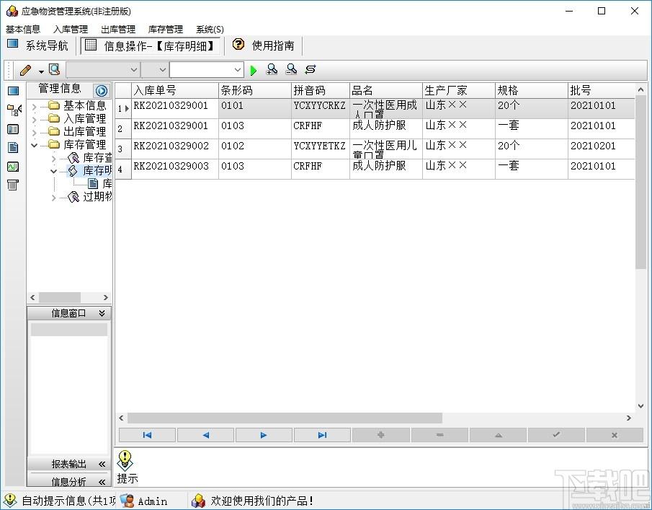
Task: Click the refresh swap icon in toolbar
Action: [x=311, y=69]
